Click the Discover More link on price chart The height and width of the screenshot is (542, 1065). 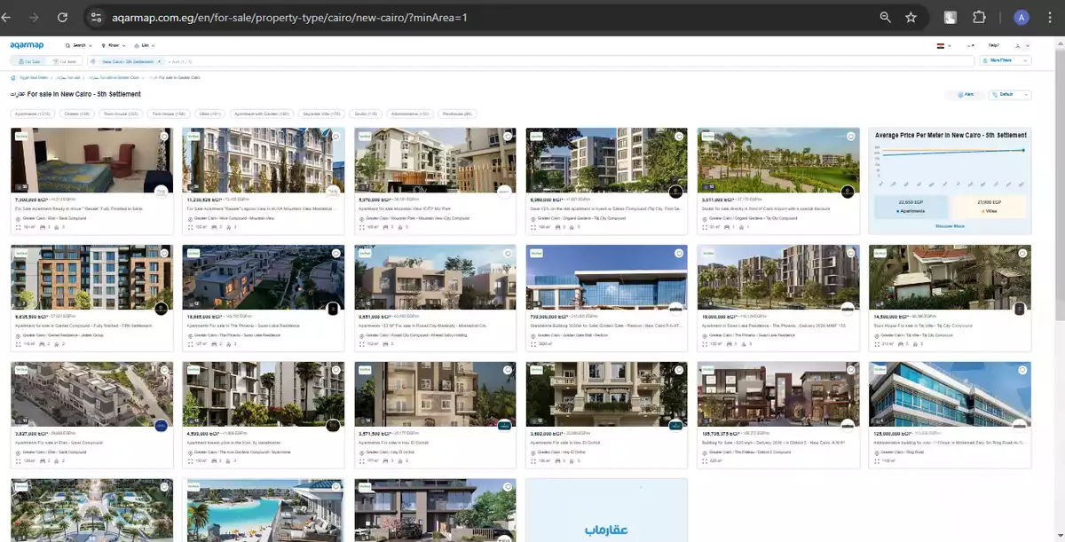coord(950,226)
